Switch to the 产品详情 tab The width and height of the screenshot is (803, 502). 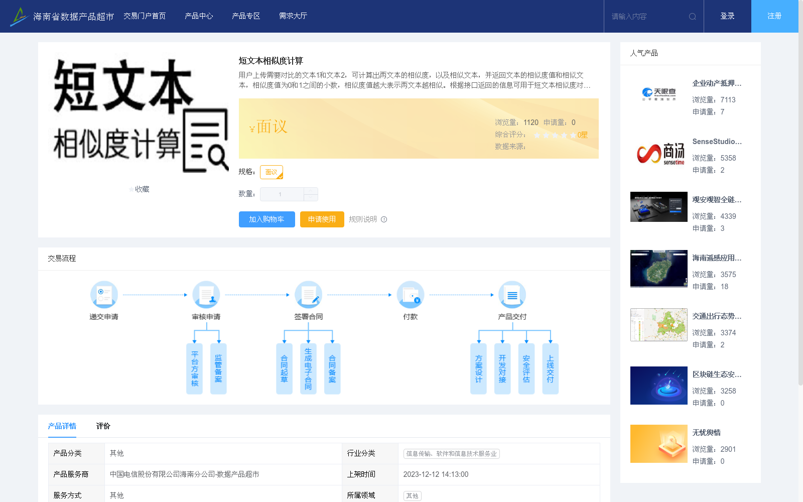(62, 426)
